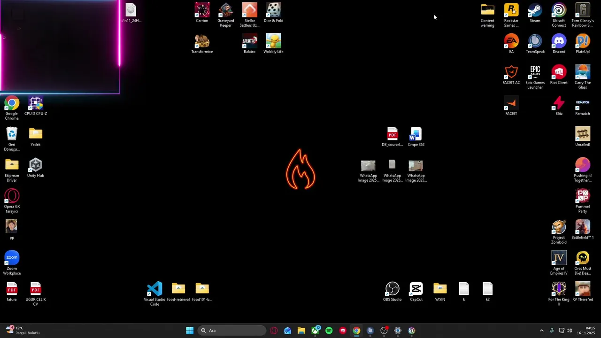The image size is (601, 338).
Task: Select the Wobbly Life icon
Action: (273, 44)
